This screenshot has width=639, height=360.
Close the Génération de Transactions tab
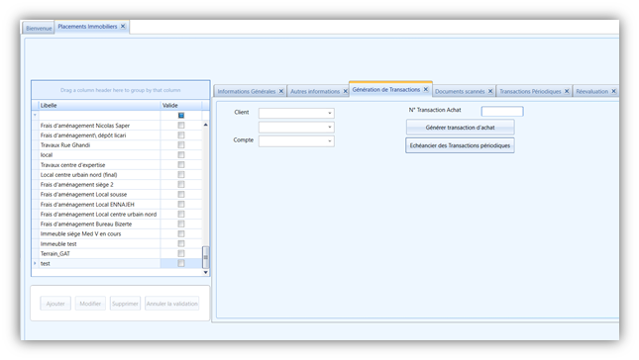pos(426,89)
